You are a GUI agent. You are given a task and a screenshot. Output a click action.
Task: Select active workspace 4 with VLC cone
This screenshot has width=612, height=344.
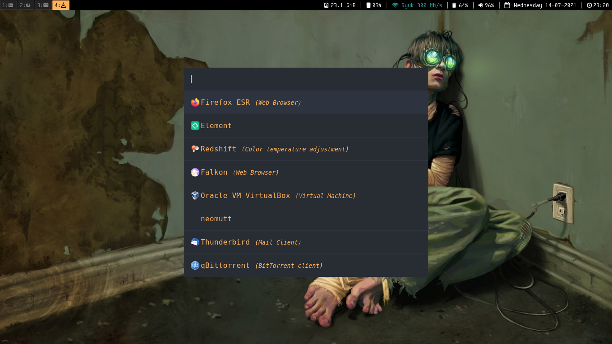(61, 5)
